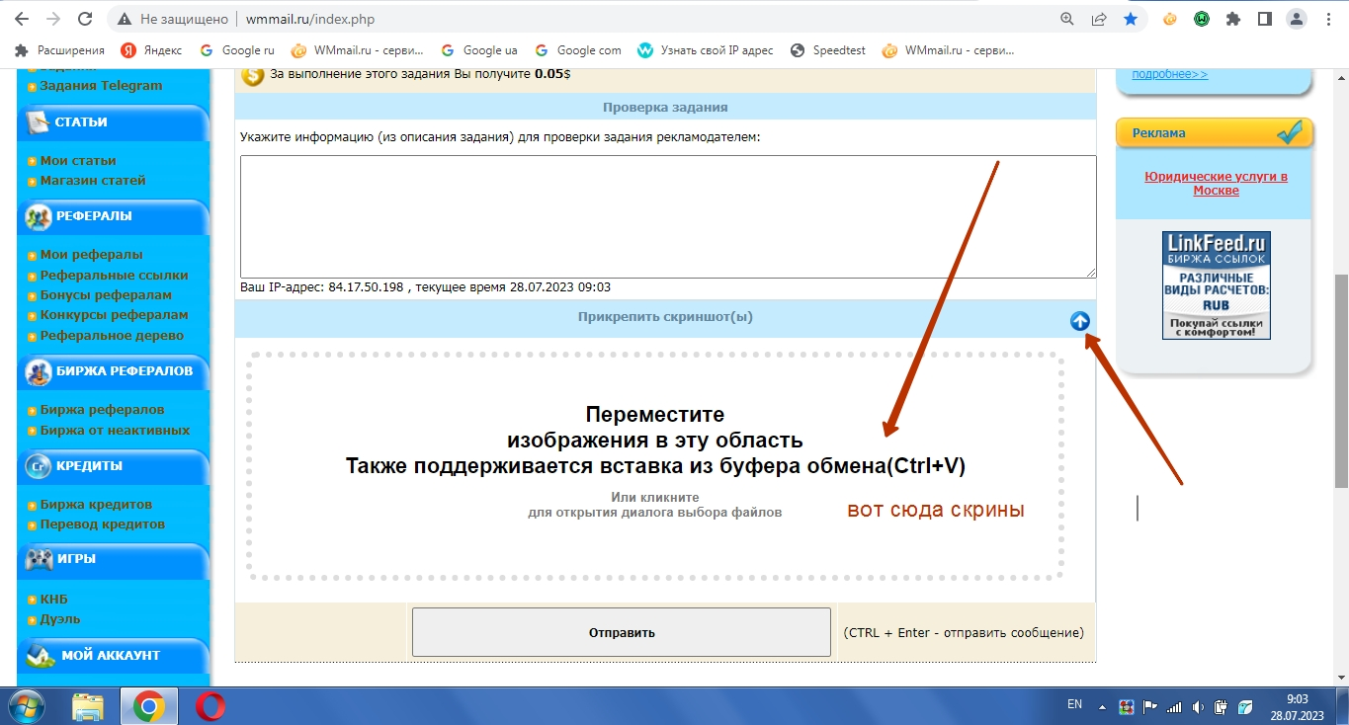Click the РЕФЕРАЛЫ section header
The height and width of the screenshot is (725, 1349).
click(x=113, y=216)
